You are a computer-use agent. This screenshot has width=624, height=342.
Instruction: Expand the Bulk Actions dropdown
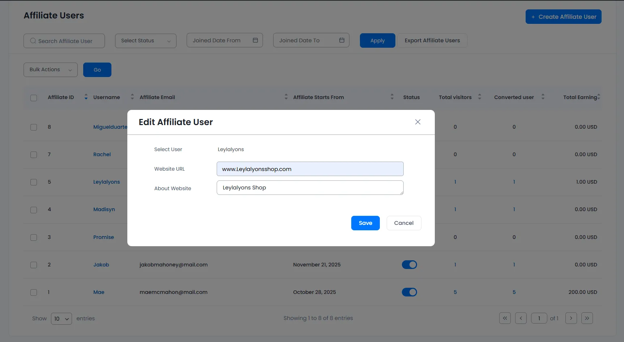click(x=50, y=69)
